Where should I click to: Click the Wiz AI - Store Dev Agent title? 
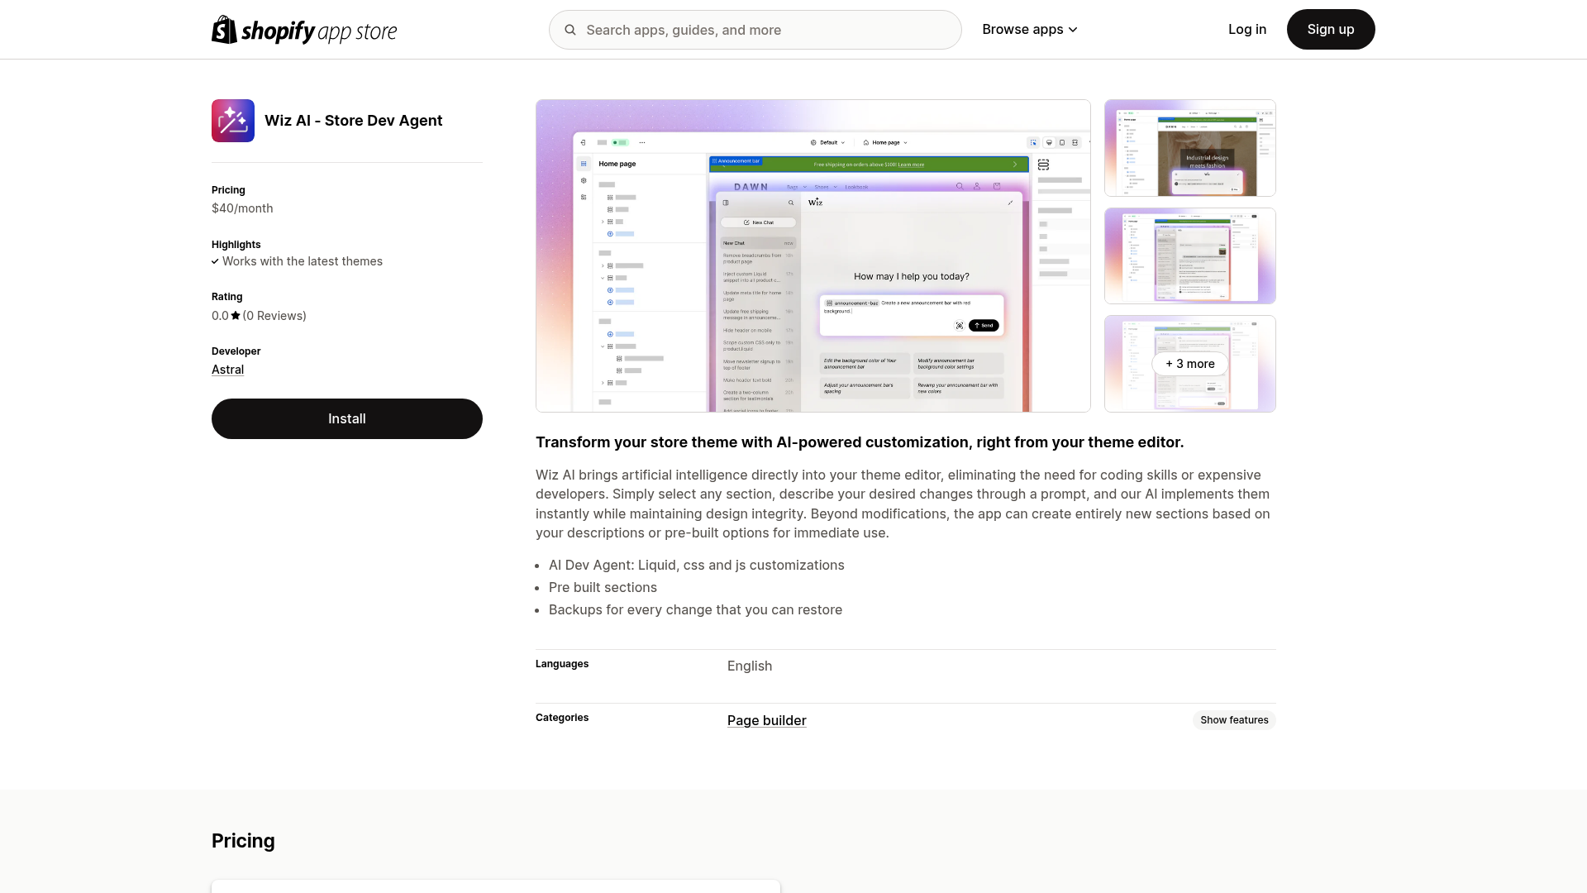tap(354, 121)
